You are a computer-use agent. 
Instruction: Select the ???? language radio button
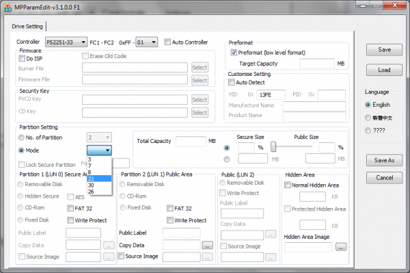pyautogui.click(x=368, y=131)
